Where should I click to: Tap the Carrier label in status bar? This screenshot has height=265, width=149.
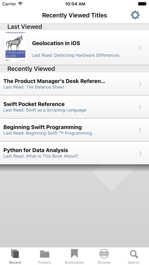point(9,4)
